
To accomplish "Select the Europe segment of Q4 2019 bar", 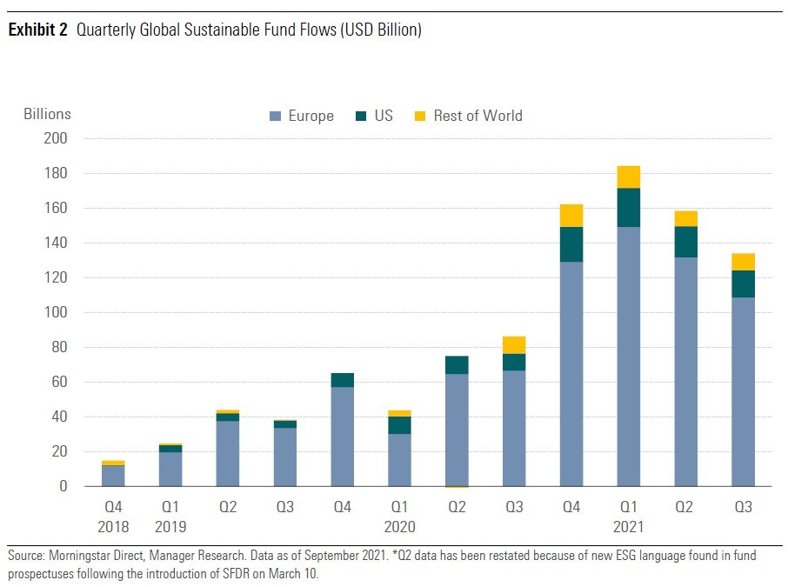I will [343, 437].
